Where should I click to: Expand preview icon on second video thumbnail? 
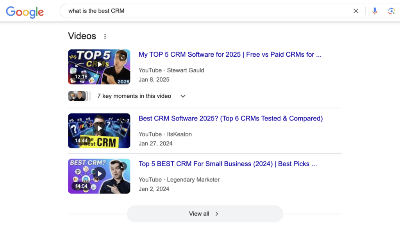pos(123,121)
